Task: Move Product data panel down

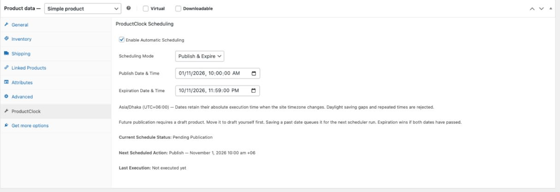Action: click(542, 8)
